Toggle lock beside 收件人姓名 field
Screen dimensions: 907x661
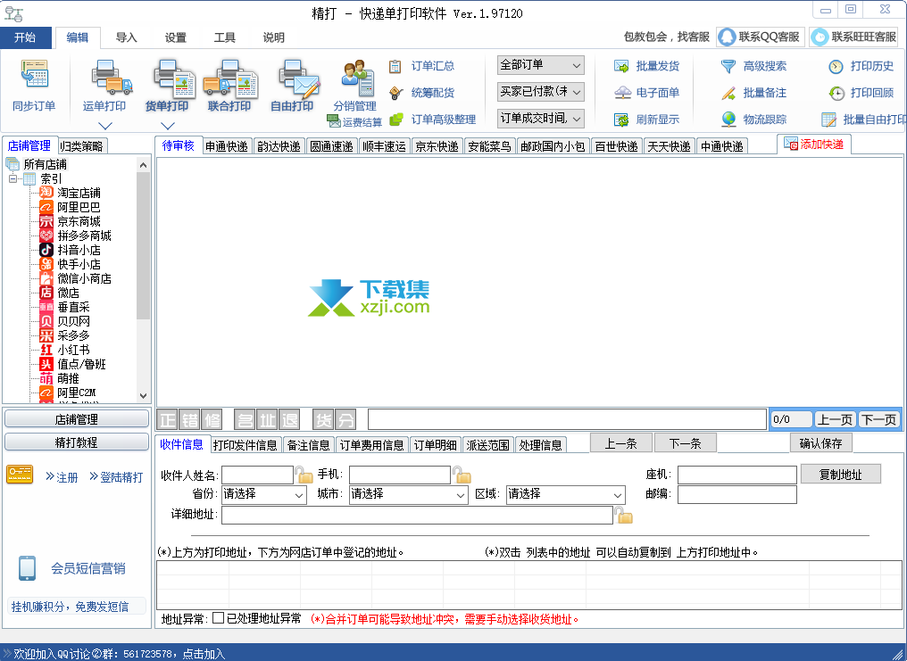point(304,475)
